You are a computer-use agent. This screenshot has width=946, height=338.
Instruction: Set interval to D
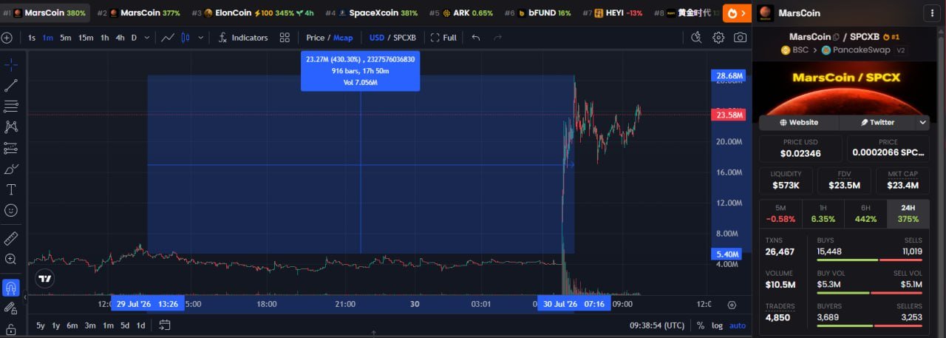pos(134,38)
